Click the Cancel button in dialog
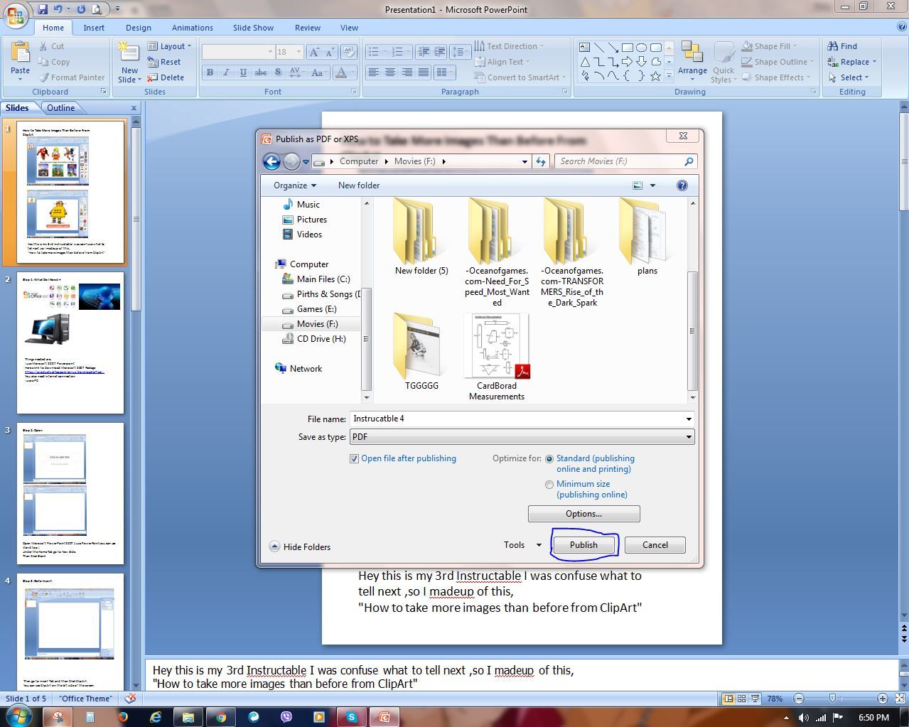This screenshot has height=727, width=909. 655,545
